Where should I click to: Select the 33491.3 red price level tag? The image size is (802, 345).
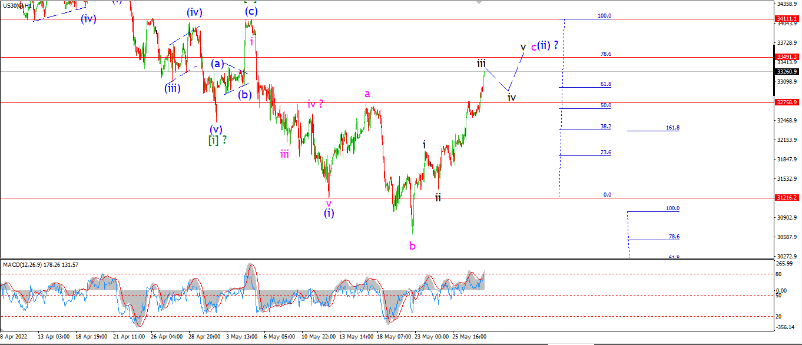(787, 57)
